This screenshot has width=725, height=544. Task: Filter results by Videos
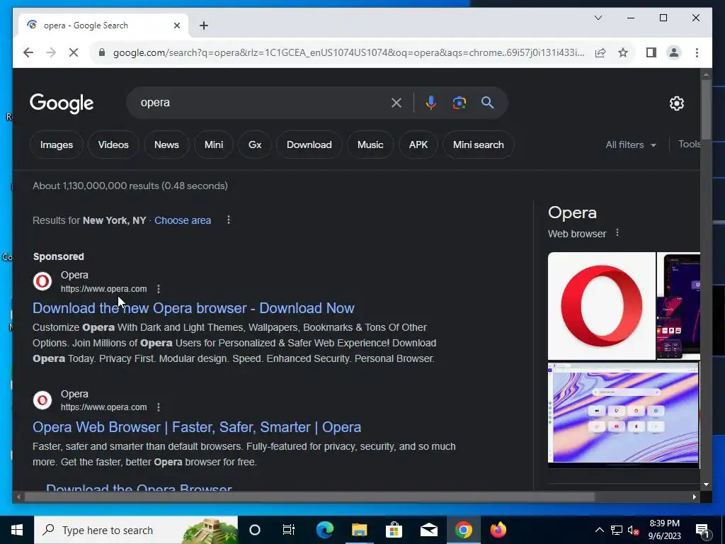coord(113,144)
